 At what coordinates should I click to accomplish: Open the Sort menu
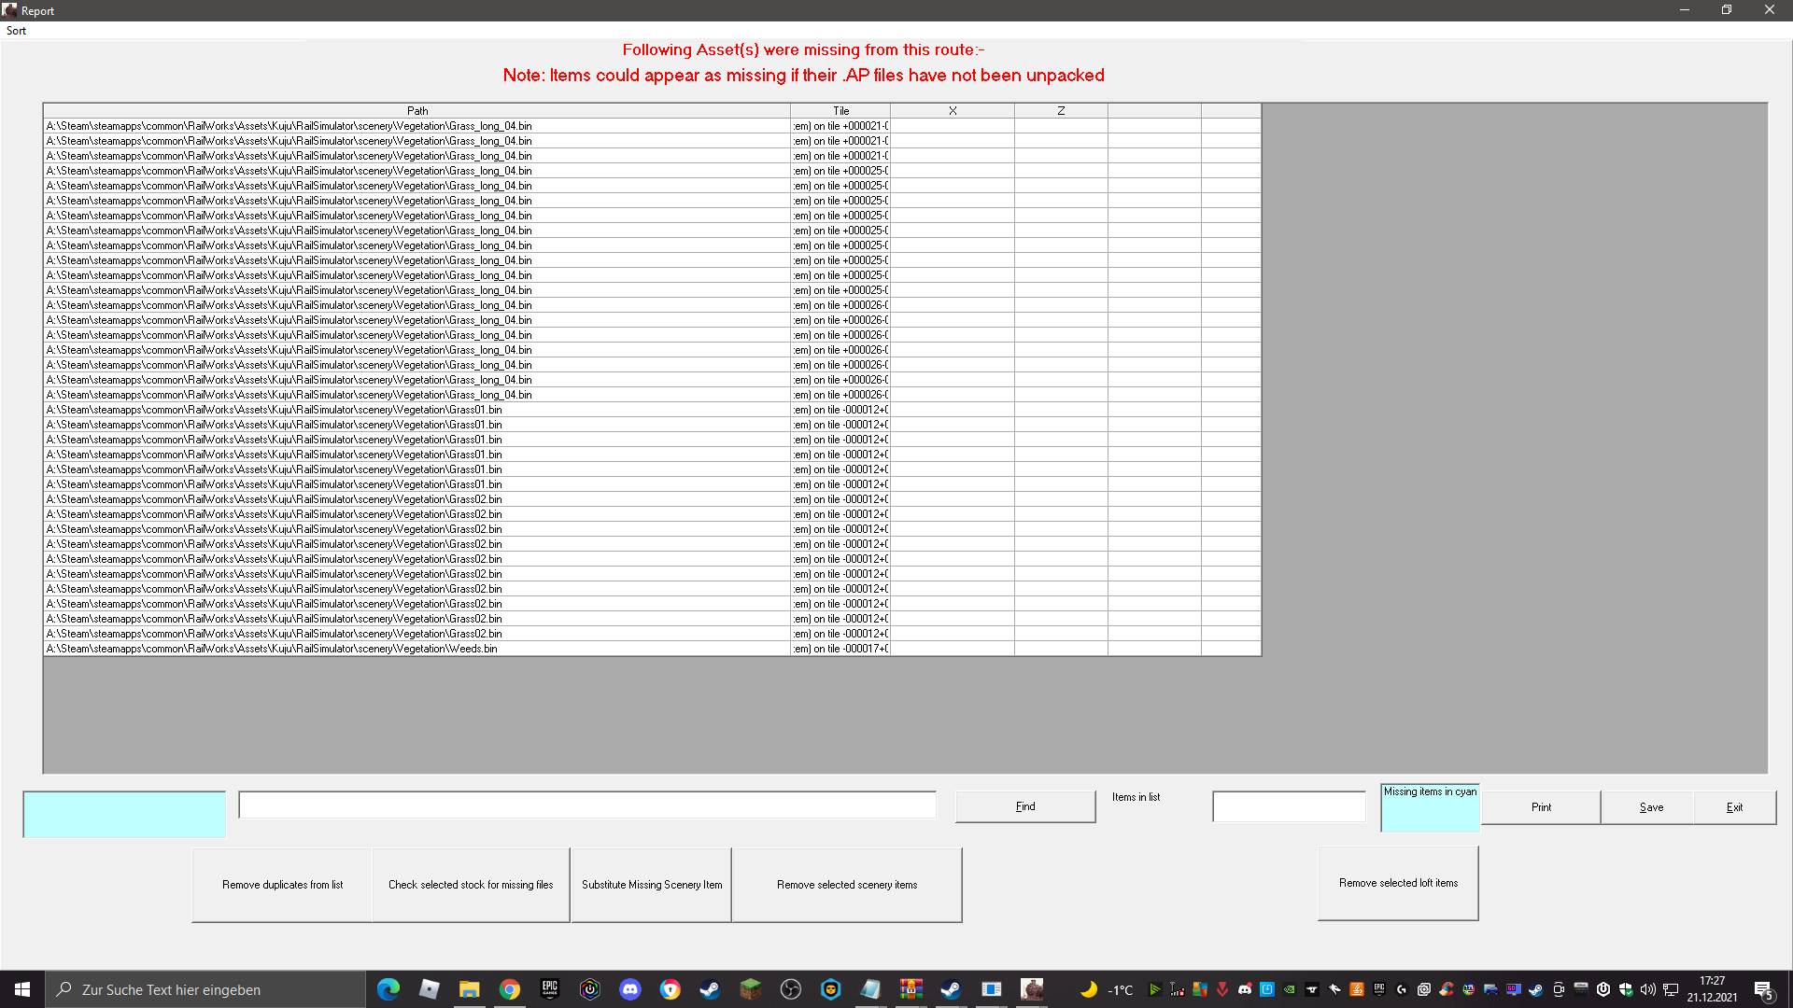pos(16,31)
